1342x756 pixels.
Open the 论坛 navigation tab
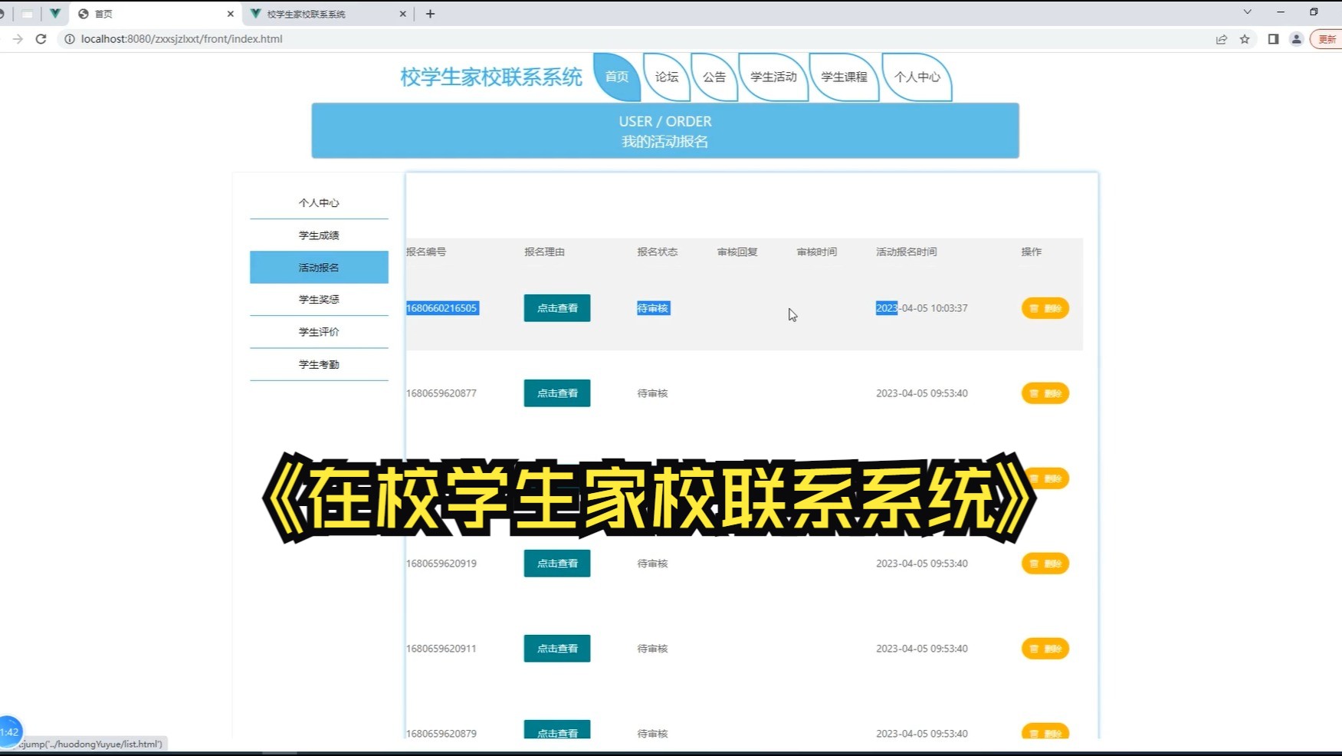pyautogui.click(x=667, y=77)
